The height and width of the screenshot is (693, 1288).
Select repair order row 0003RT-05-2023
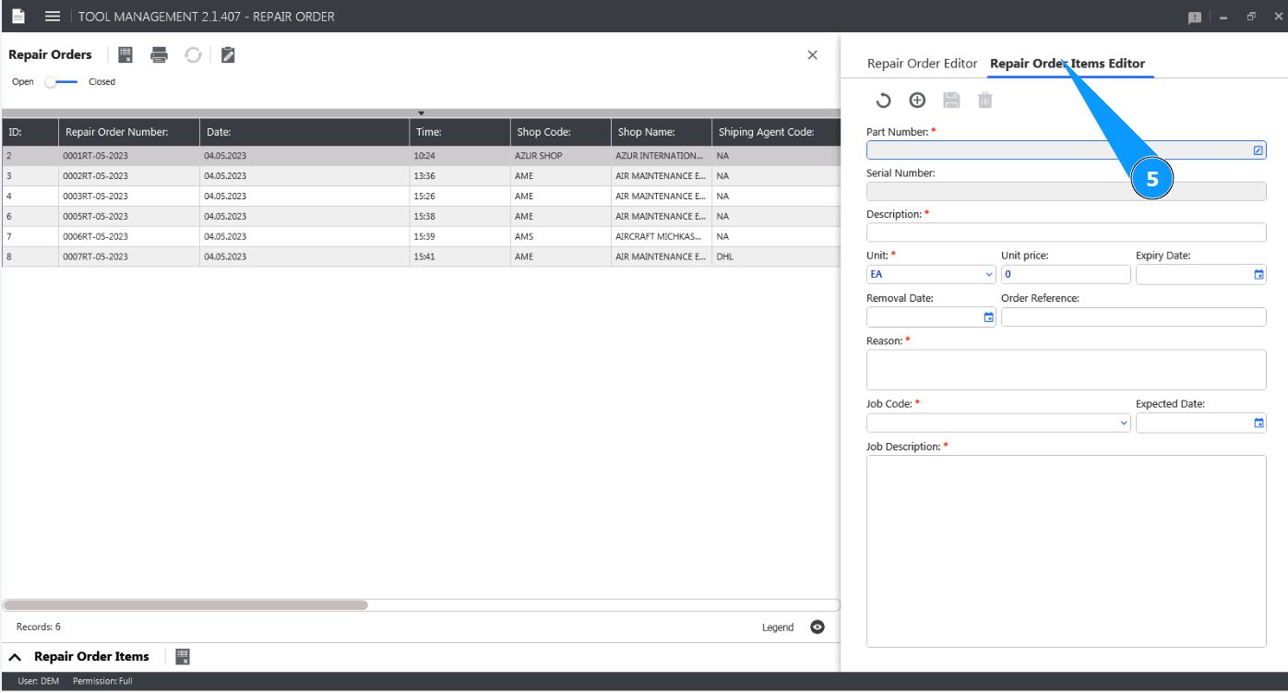96,197
